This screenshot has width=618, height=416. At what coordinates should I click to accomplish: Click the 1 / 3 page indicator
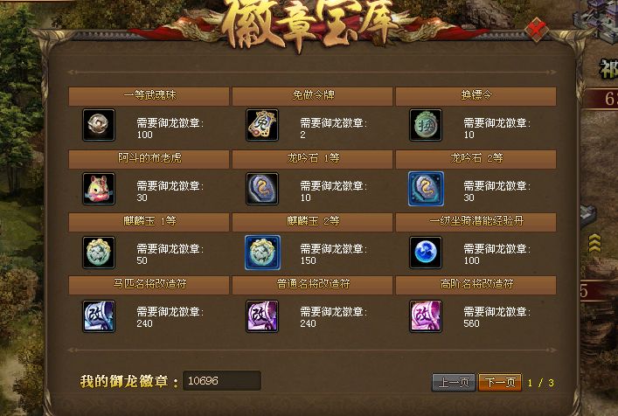point(541,383)
